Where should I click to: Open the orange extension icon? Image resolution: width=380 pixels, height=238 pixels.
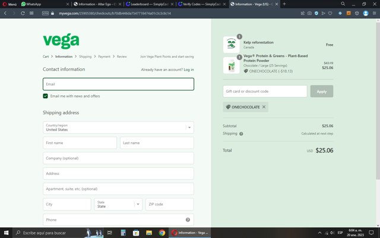coord(349,13)
